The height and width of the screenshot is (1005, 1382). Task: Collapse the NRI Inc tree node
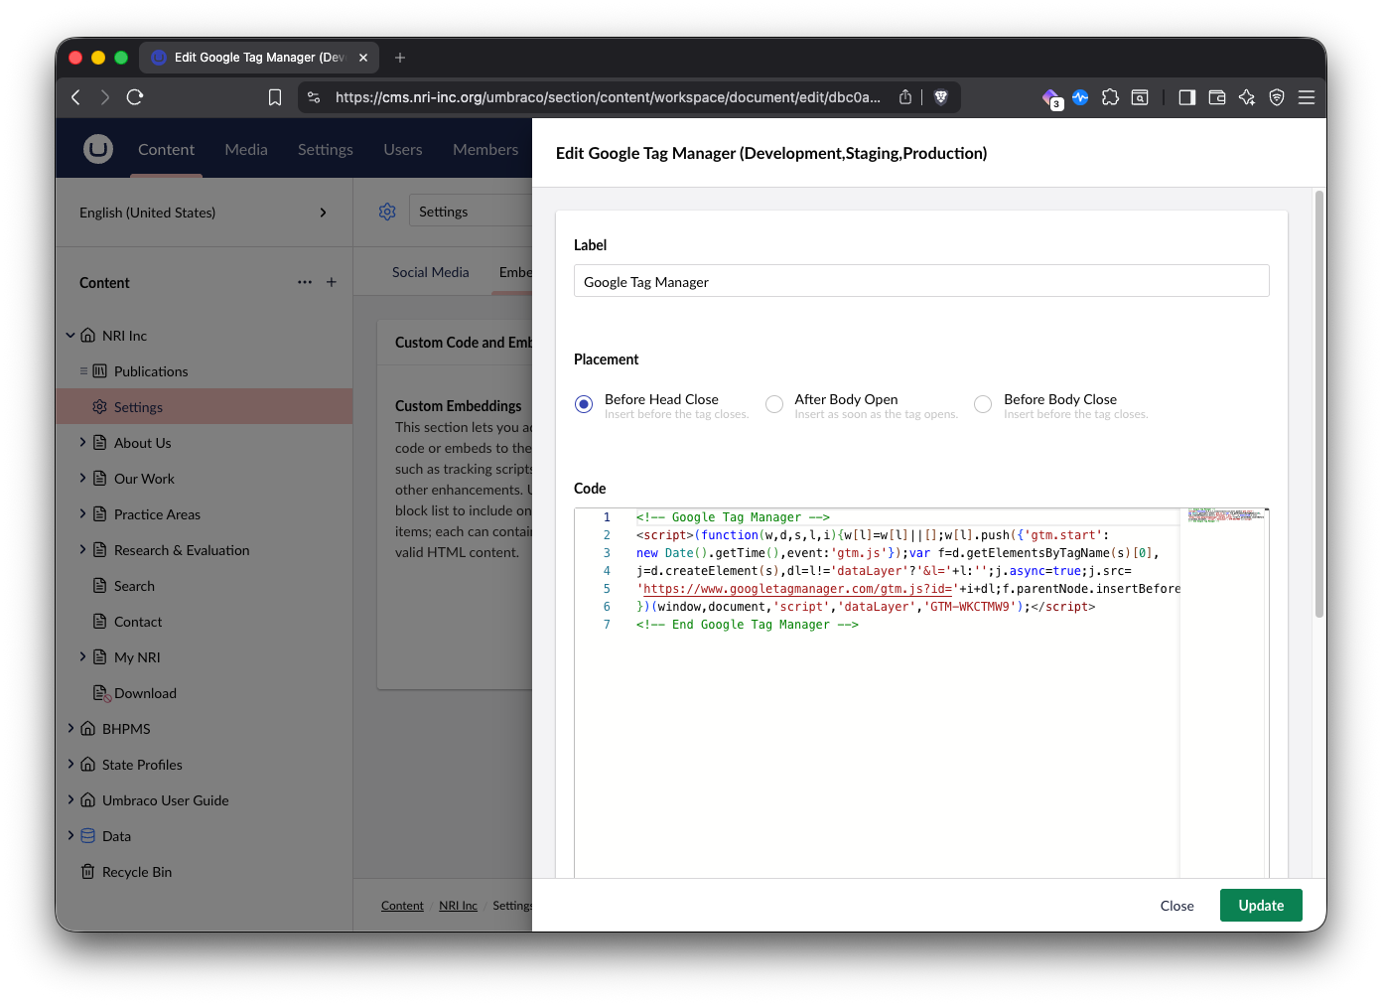pos(70,336)
